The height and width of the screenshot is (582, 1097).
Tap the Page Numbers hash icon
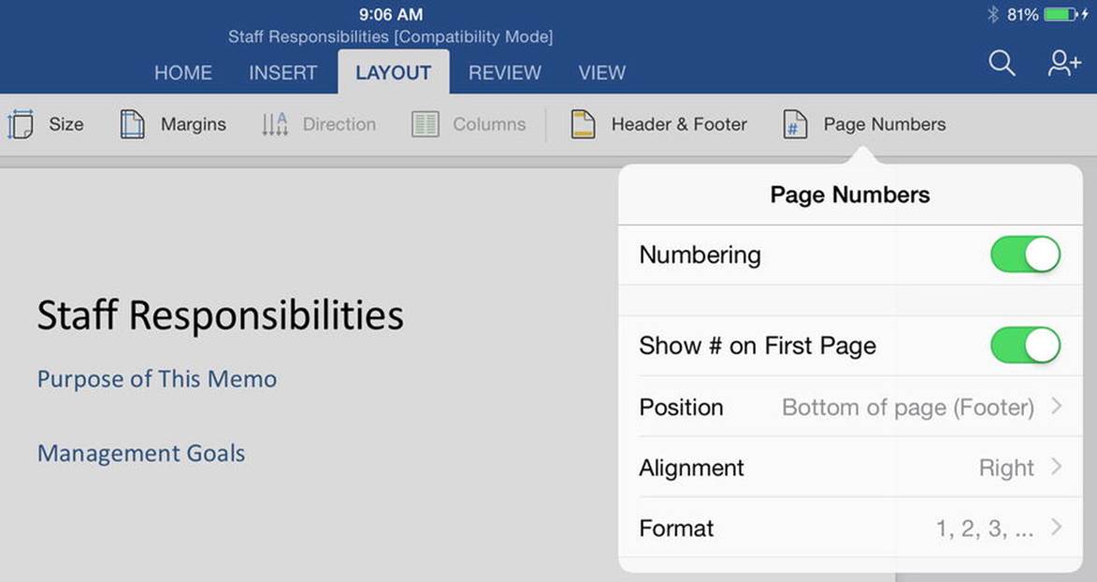[795, 124]
